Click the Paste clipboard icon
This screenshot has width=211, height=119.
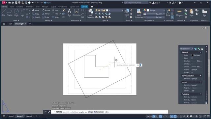[x=192, y=13]
